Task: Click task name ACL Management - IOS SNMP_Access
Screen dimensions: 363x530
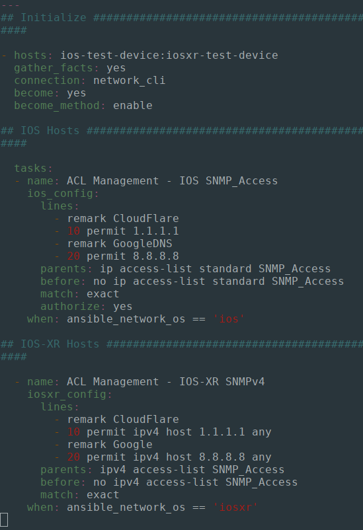Action: pos(172,181)
